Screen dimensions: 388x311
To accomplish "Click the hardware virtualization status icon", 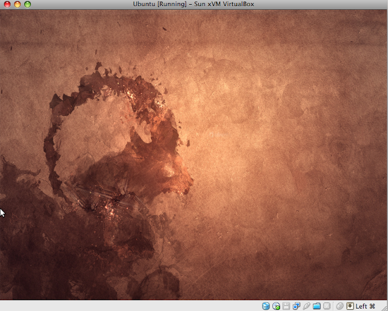I will click(326, 306).
